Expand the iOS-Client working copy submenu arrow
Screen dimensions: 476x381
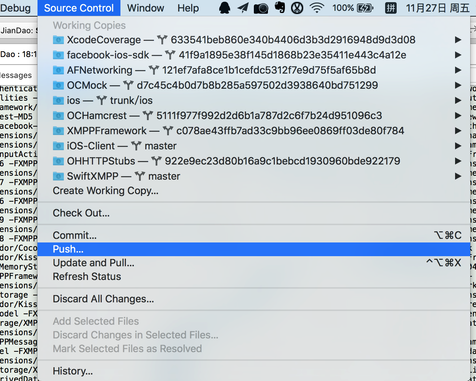tap(458, 146)
